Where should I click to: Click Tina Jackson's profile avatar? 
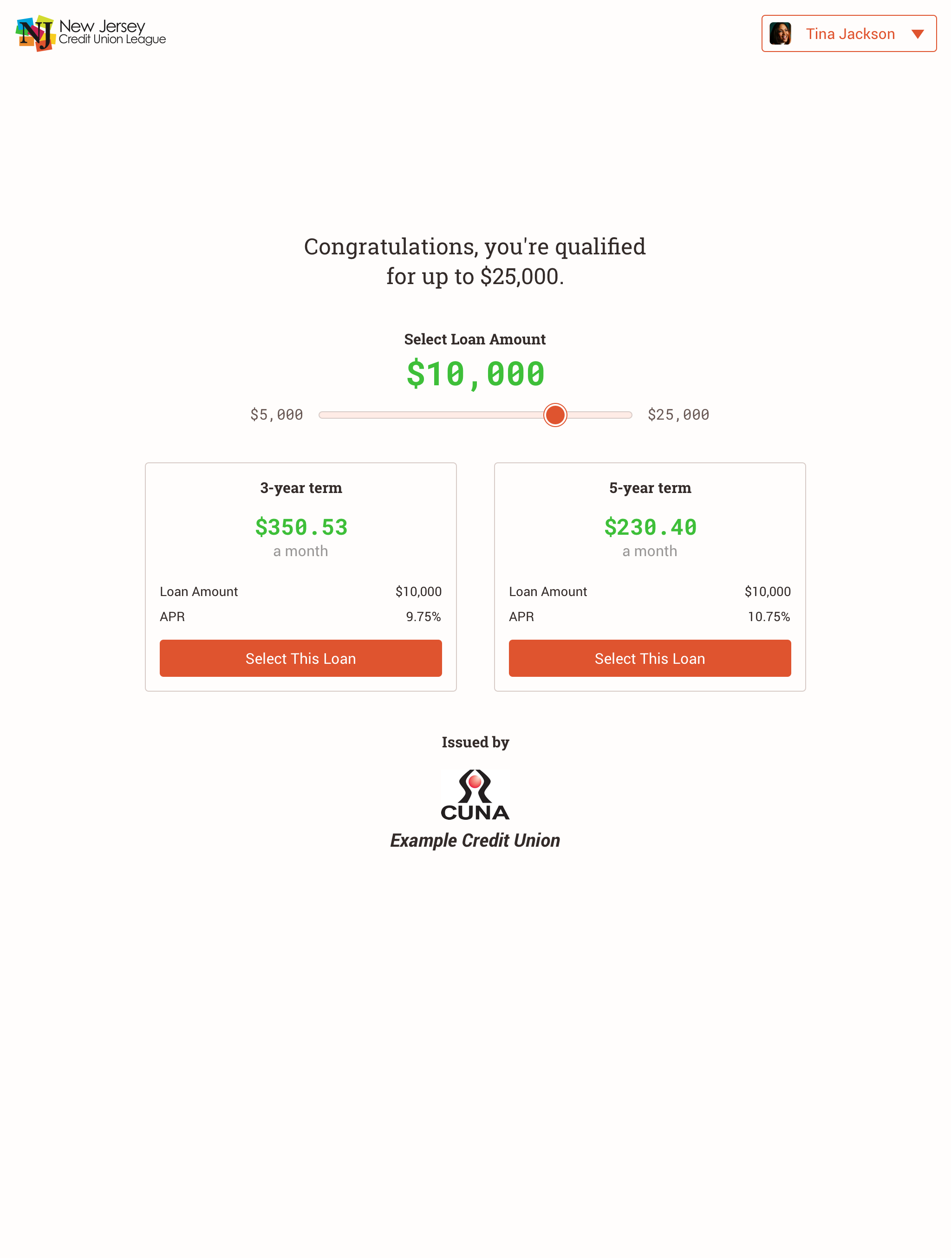point(781,33)
